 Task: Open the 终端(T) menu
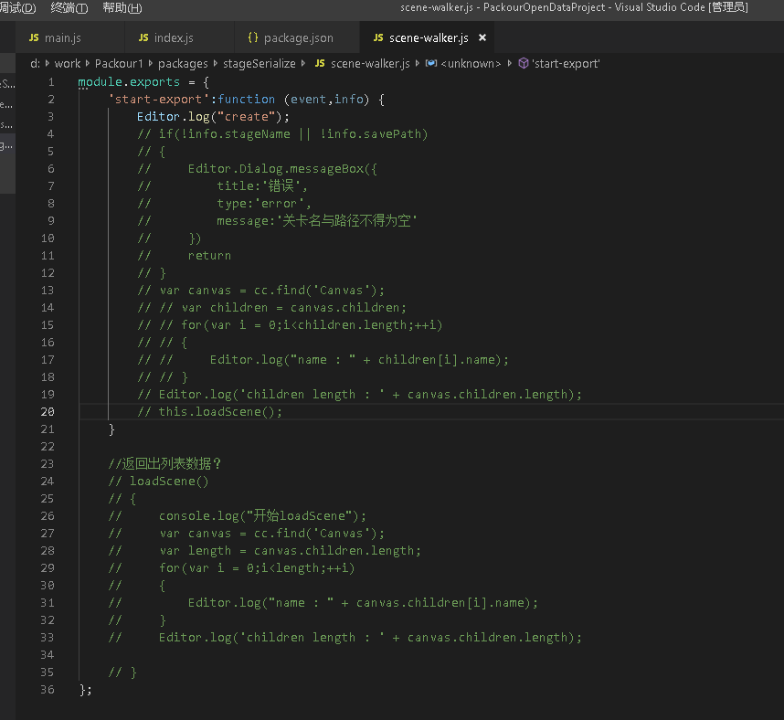(x=69, y=8)
